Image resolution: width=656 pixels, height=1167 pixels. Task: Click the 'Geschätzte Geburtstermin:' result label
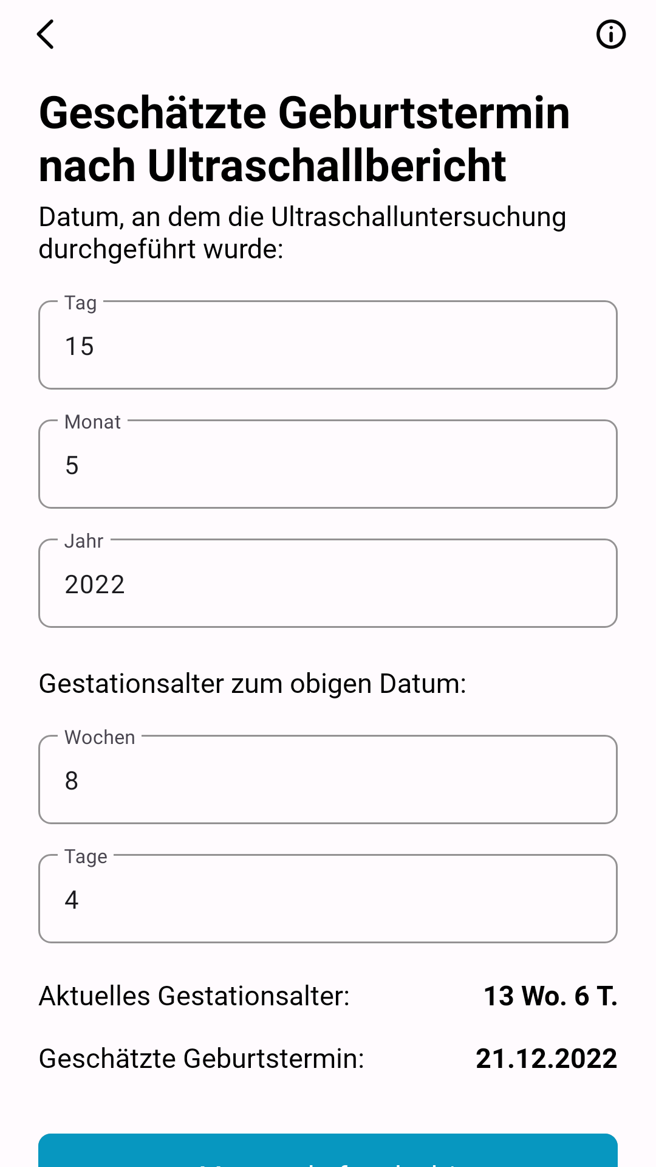point(202,1059)
